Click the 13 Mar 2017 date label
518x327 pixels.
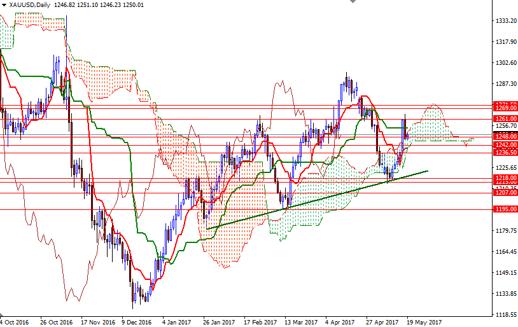click(x=302, y=322)
